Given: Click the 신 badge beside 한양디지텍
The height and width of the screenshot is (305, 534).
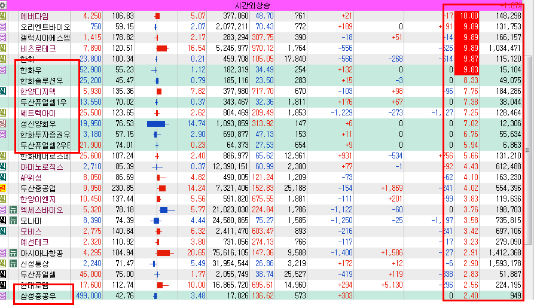Looking at the screenshot, I should click(3, 91).
